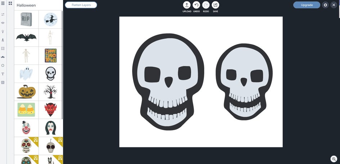Click the sticker panel scrollbar

coord(62,65)
